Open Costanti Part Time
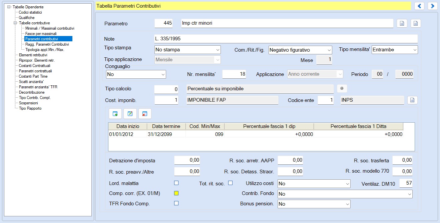Viewport: 440px width, 223px height. pos(33,76)
